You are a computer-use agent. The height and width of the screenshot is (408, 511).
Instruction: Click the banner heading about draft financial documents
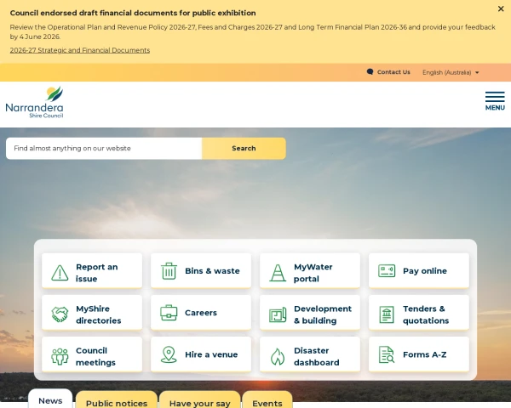pyautogui.click(x=133, y=13)
